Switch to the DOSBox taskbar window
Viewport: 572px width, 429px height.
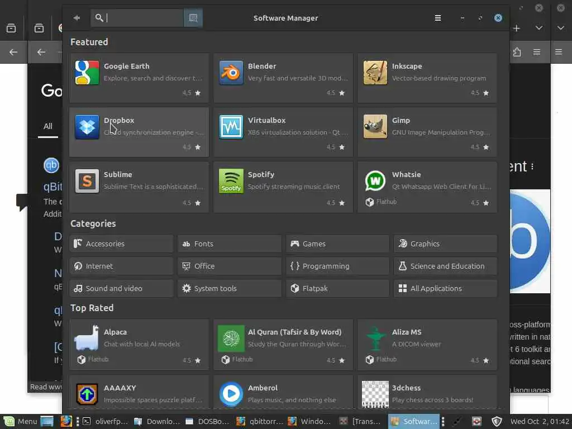[x=208, y=421]
